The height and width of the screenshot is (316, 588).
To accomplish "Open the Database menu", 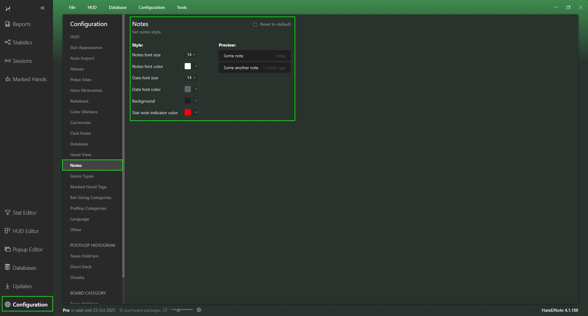I will click(118, 7).
